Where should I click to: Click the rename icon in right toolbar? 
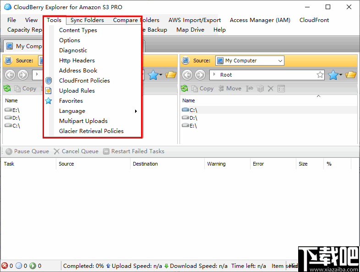pos(250,89)
